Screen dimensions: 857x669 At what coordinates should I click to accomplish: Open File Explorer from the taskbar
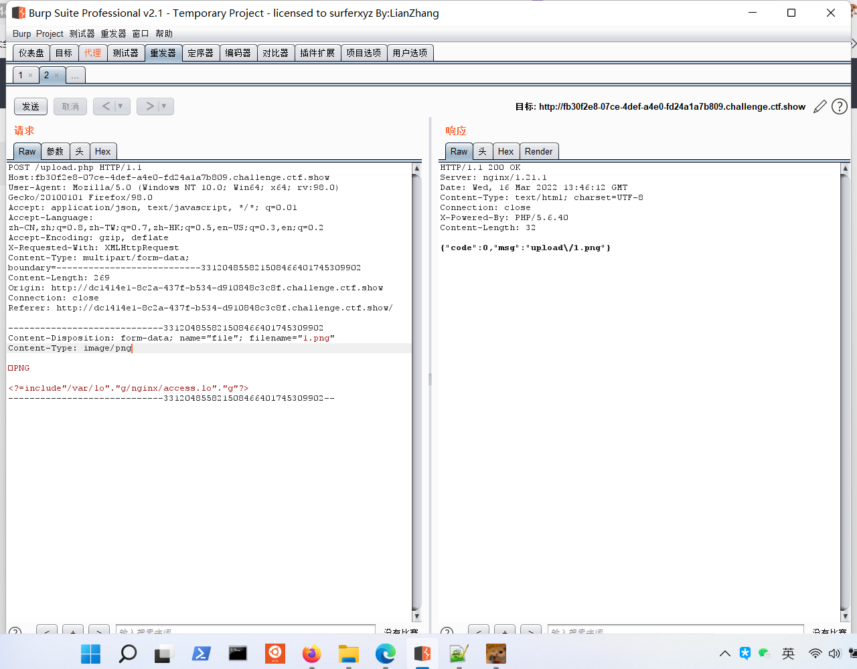[x=348, y=654]
